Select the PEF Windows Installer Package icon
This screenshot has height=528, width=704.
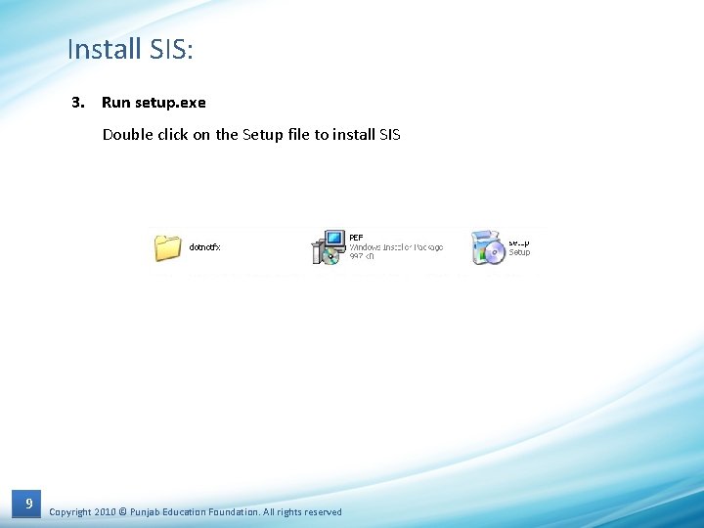pyautogui.click(x=329, y=247)
